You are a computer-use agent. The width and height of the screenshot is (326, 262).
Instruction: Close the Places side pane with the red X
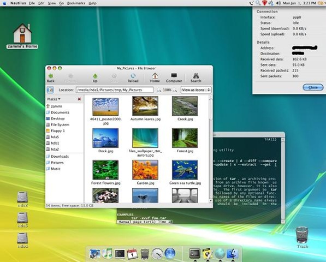79,99
